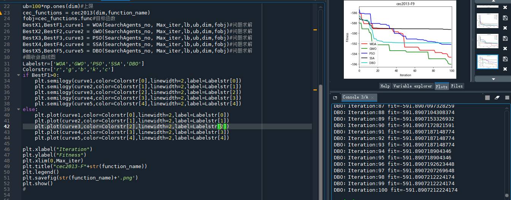
Task: Click the main cec2013-F9 plot image
Action: point(400,39)
